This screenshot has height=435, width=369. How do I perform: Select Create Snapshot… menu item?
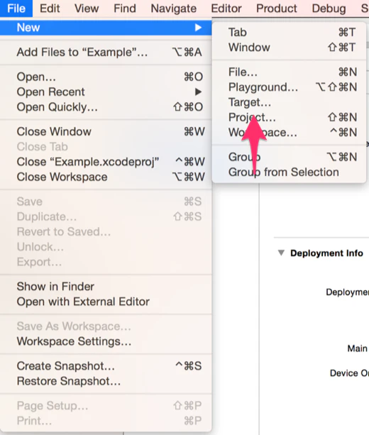point(106,366)
